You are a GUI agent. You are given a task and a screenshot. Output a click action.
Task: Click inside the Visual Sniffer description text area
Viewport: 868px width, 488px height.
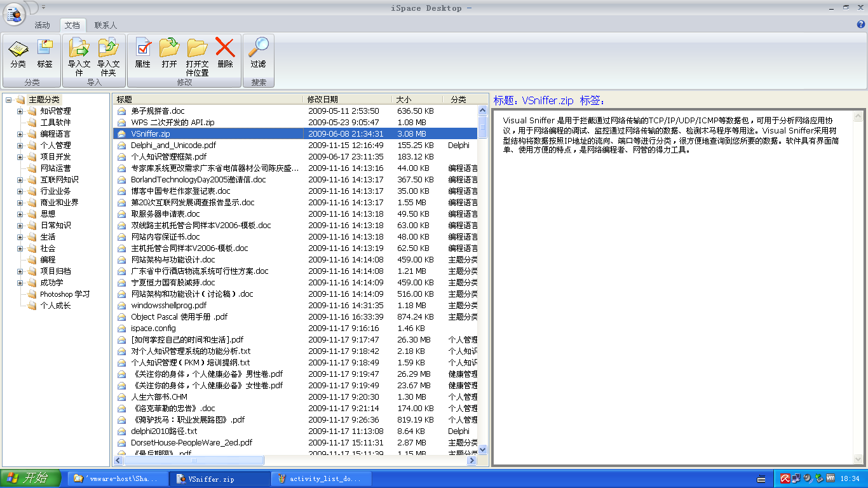pyautogui.click(x=672, y=287)
